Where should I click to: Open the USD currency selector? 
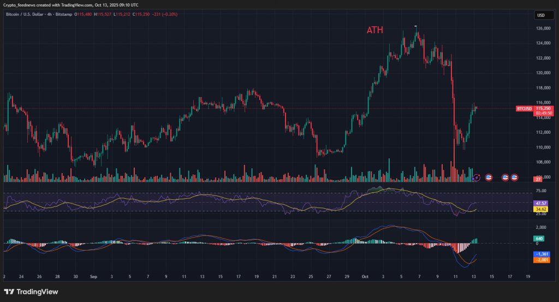point(541,15)
